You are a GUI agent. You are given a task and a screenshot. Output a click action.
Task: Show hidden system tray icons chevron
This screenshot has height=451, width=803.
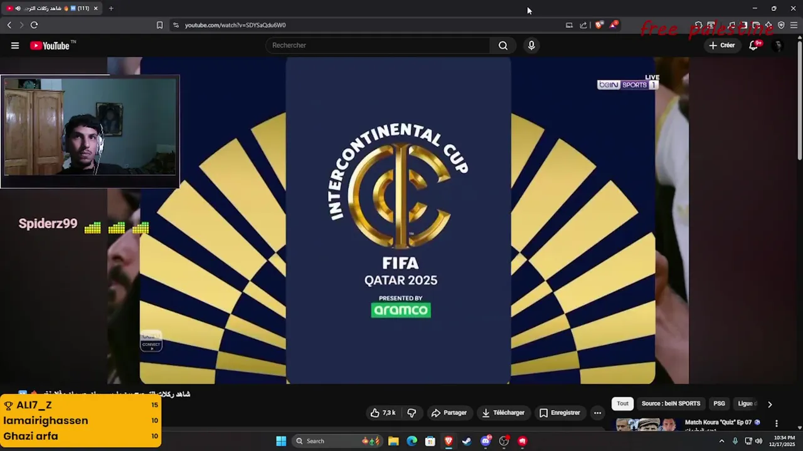pos(721,441)
